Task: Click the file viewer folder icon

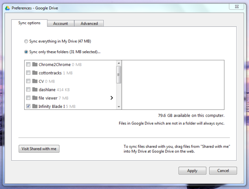Action: click(x=35, y=98)
